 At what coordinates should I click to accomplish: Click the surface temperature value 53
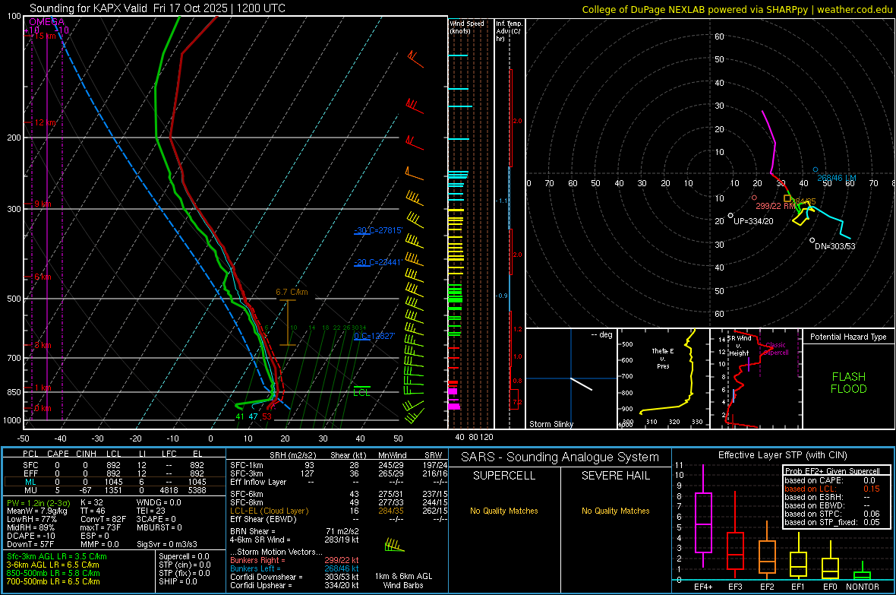pyautogui.click(x=267, y=416)
